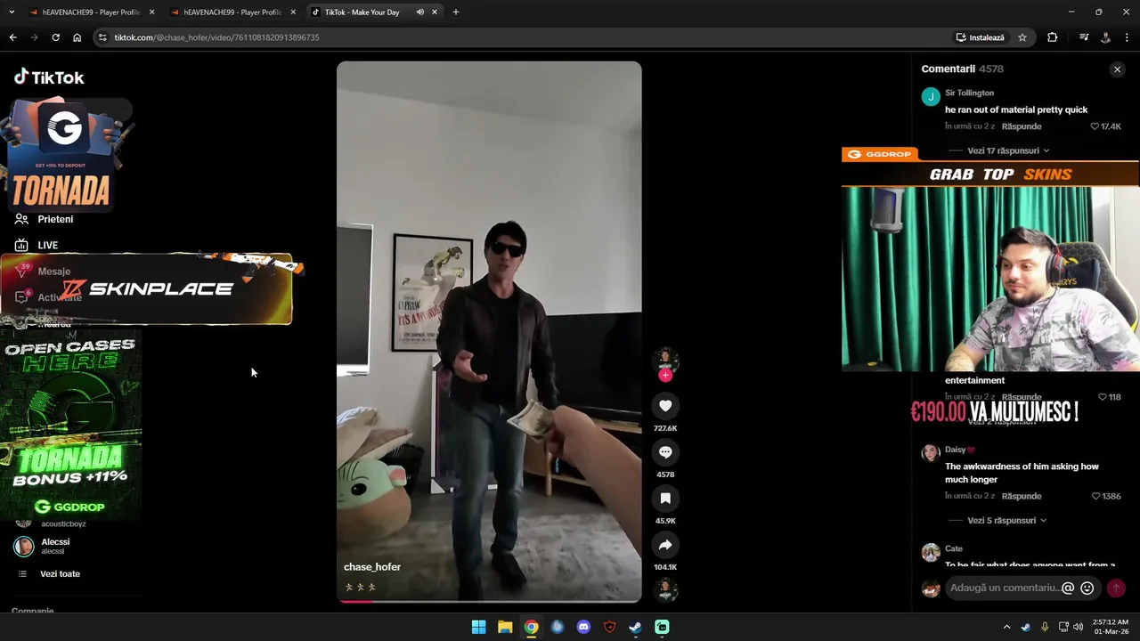Expand 5 replies under Daisy's comment
Viewport: 1140px width, 641px height.
pyautogui.click(x=1006, y=520)
